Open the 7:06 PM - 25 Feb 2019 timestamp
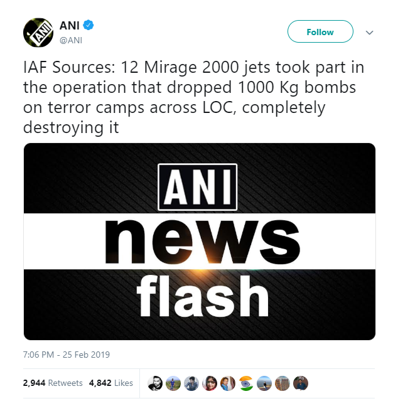Screen dimensions: 398x406 point(67,355)
